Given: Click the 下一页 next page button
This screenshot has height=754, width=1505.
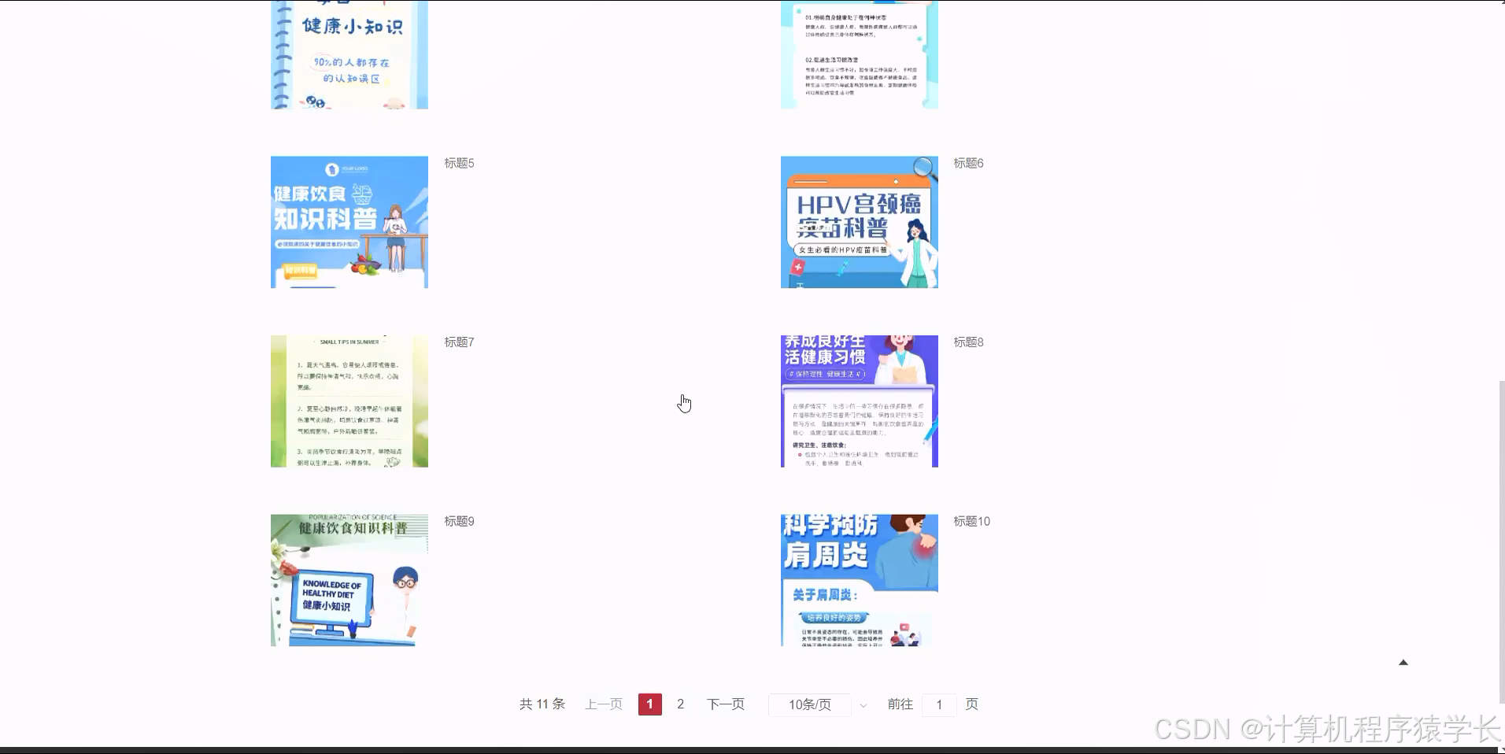Looking at the screenshot, I should (x=725, y=704).
